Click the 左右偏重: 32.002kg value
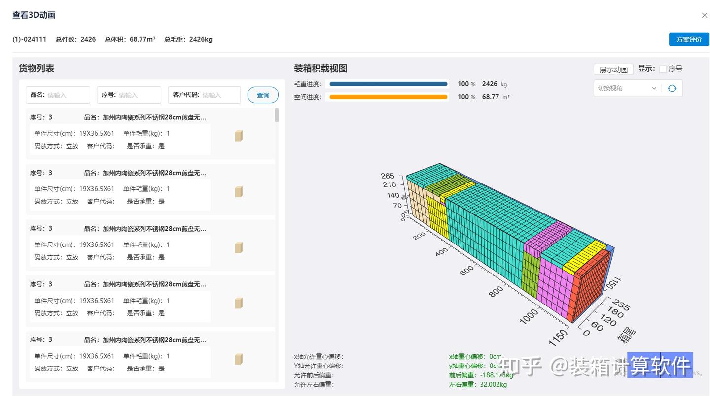This screenshot has height=396, width=710. click(x=478, y=385)
